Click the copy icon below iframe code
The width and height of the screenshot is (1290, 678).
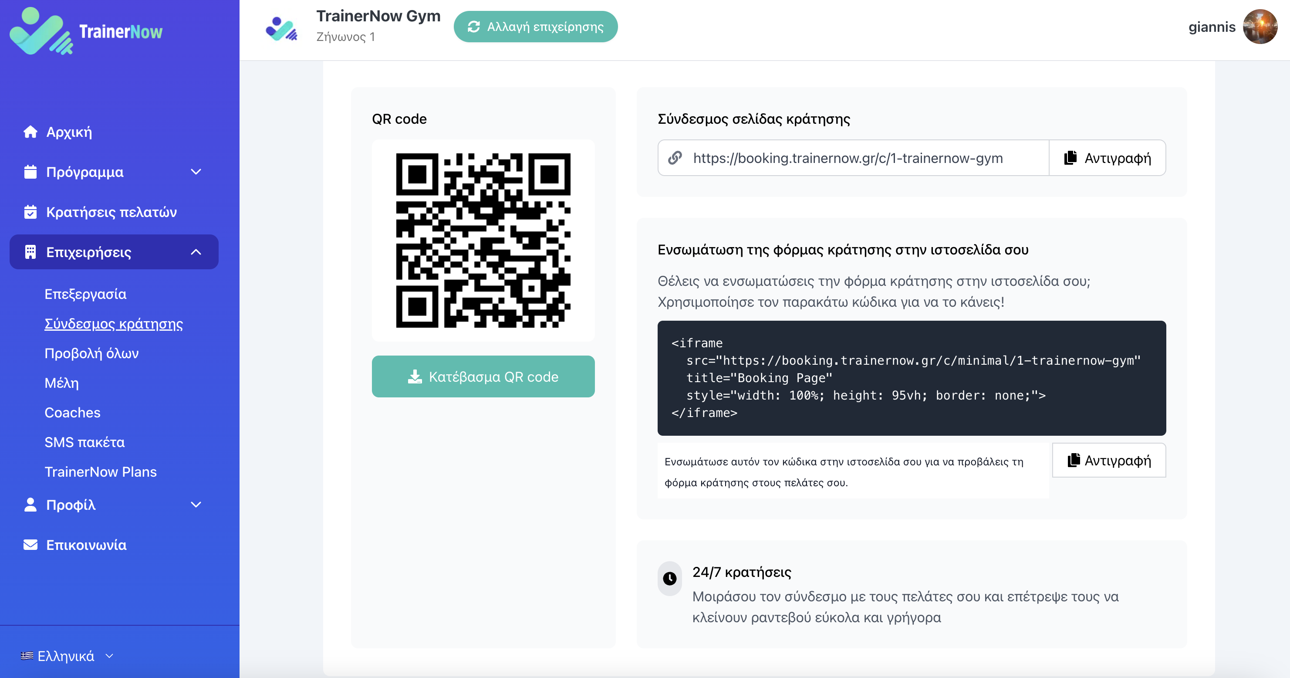click(x=1073, y=460)
